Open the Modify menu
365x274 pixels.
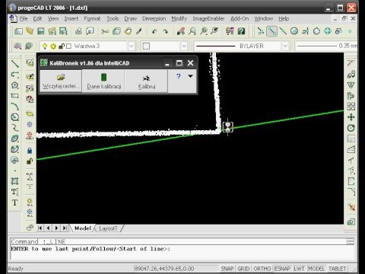tap(179, 19)
